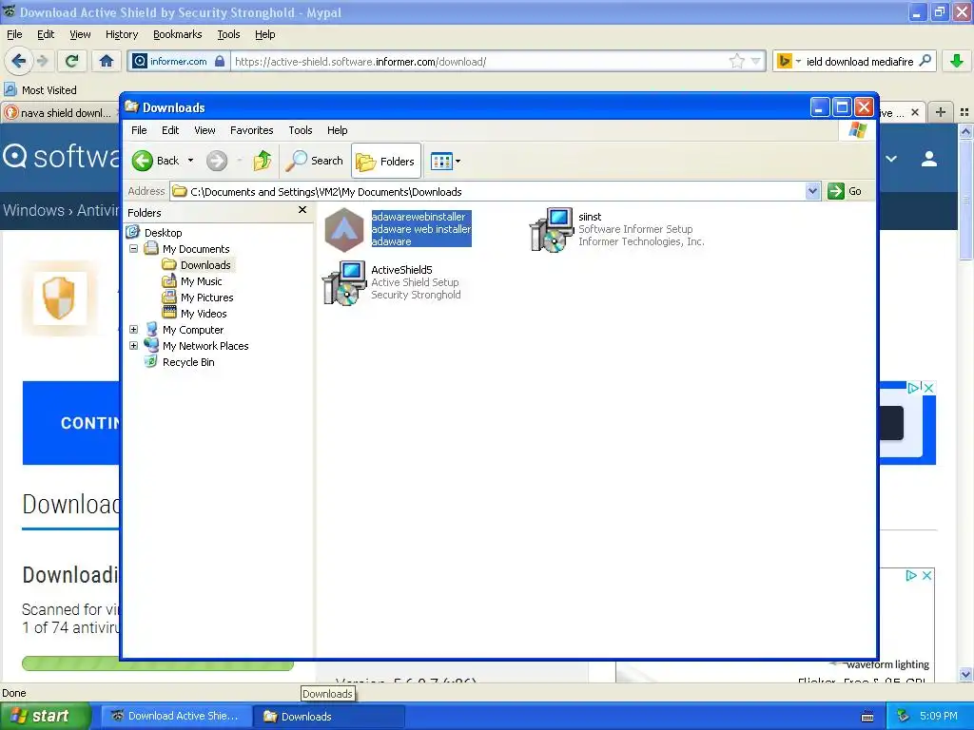Viewport: 974px width, 730px height.
Task: Click the Windows start button
Action: [x=46, y=716]
